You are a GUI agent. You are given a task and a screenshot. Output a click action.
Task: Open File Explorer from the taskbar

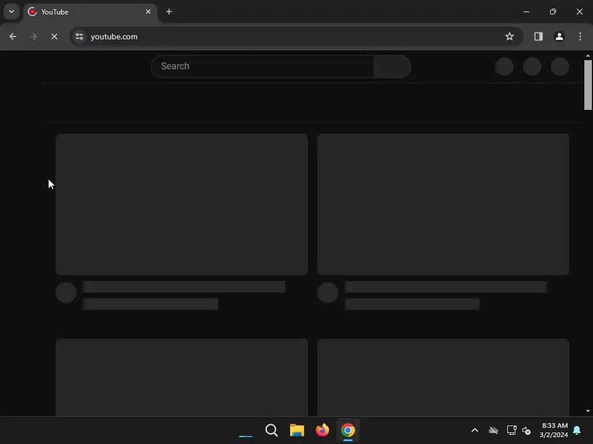point(297,430)
